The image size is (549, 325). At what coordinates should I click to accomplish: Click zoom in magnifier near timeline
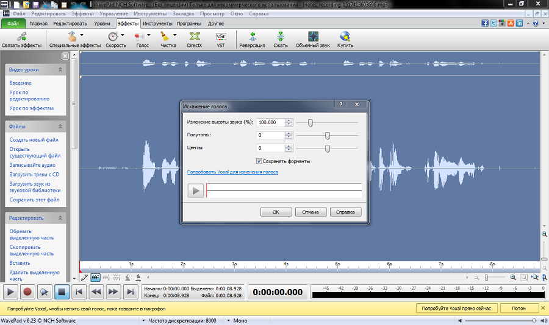point(513,278)
